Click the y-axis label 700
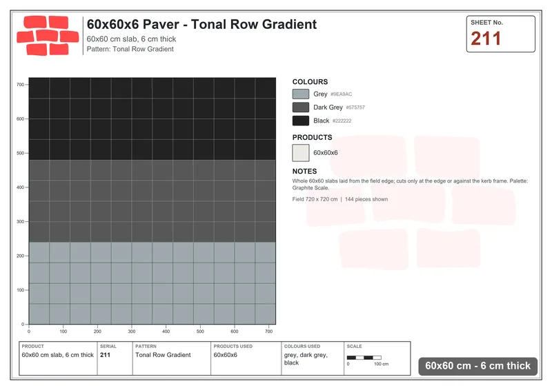552x390 pixels. 20,84
